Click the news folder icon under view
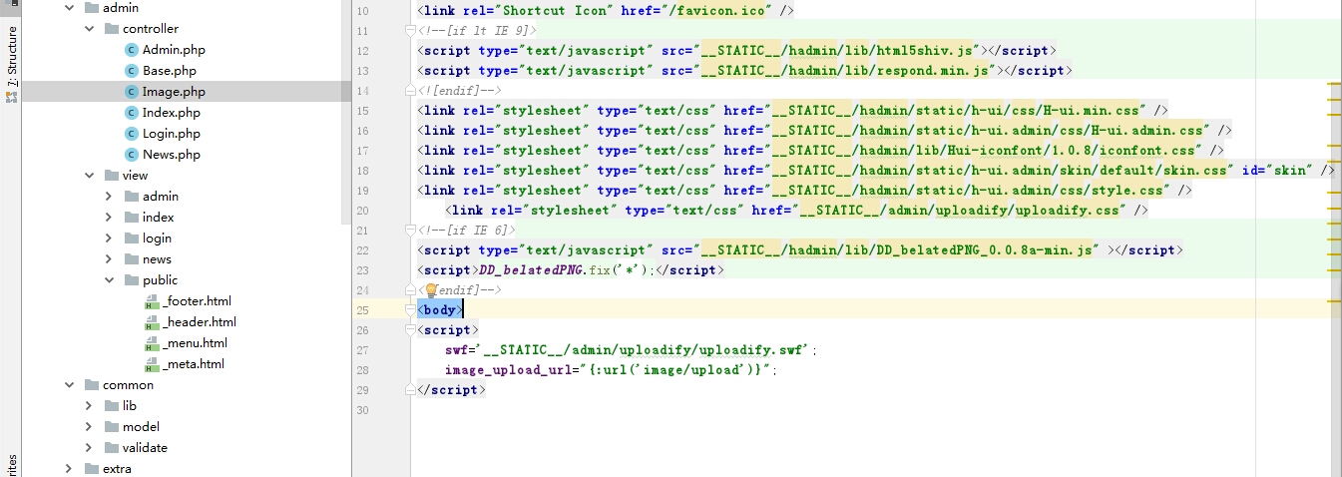 pyautogui.click(x=132, y=259)
